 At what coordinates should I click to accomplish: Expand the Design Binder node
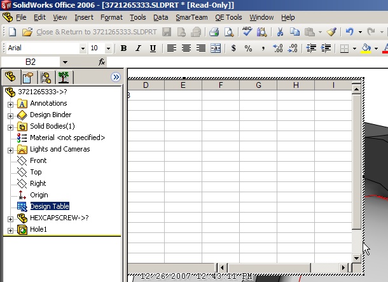tap(10, 116)
